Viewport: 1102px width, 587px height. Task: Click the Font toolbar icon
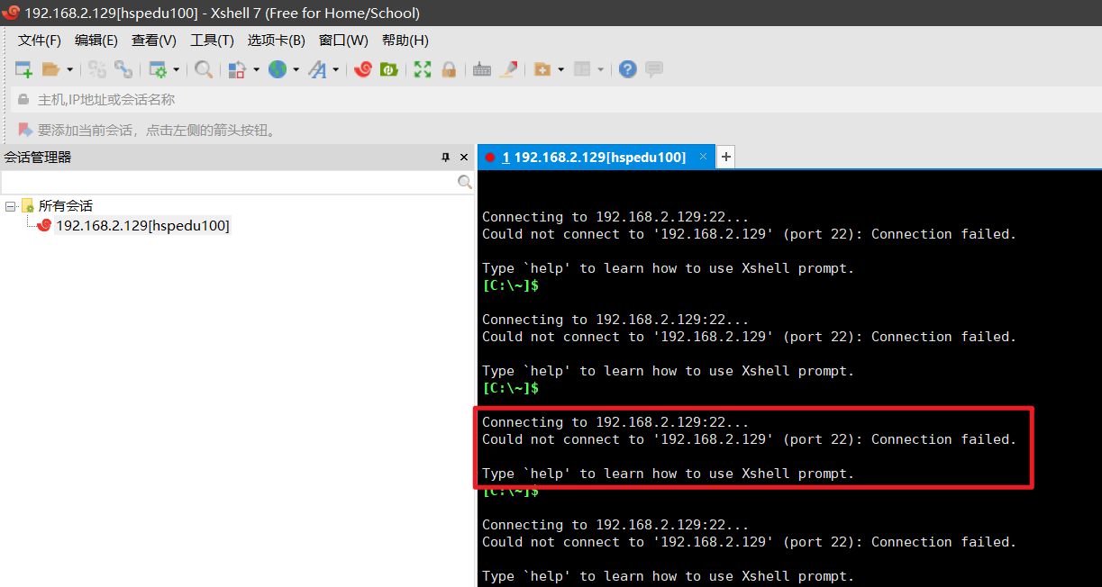click(317, 69)
